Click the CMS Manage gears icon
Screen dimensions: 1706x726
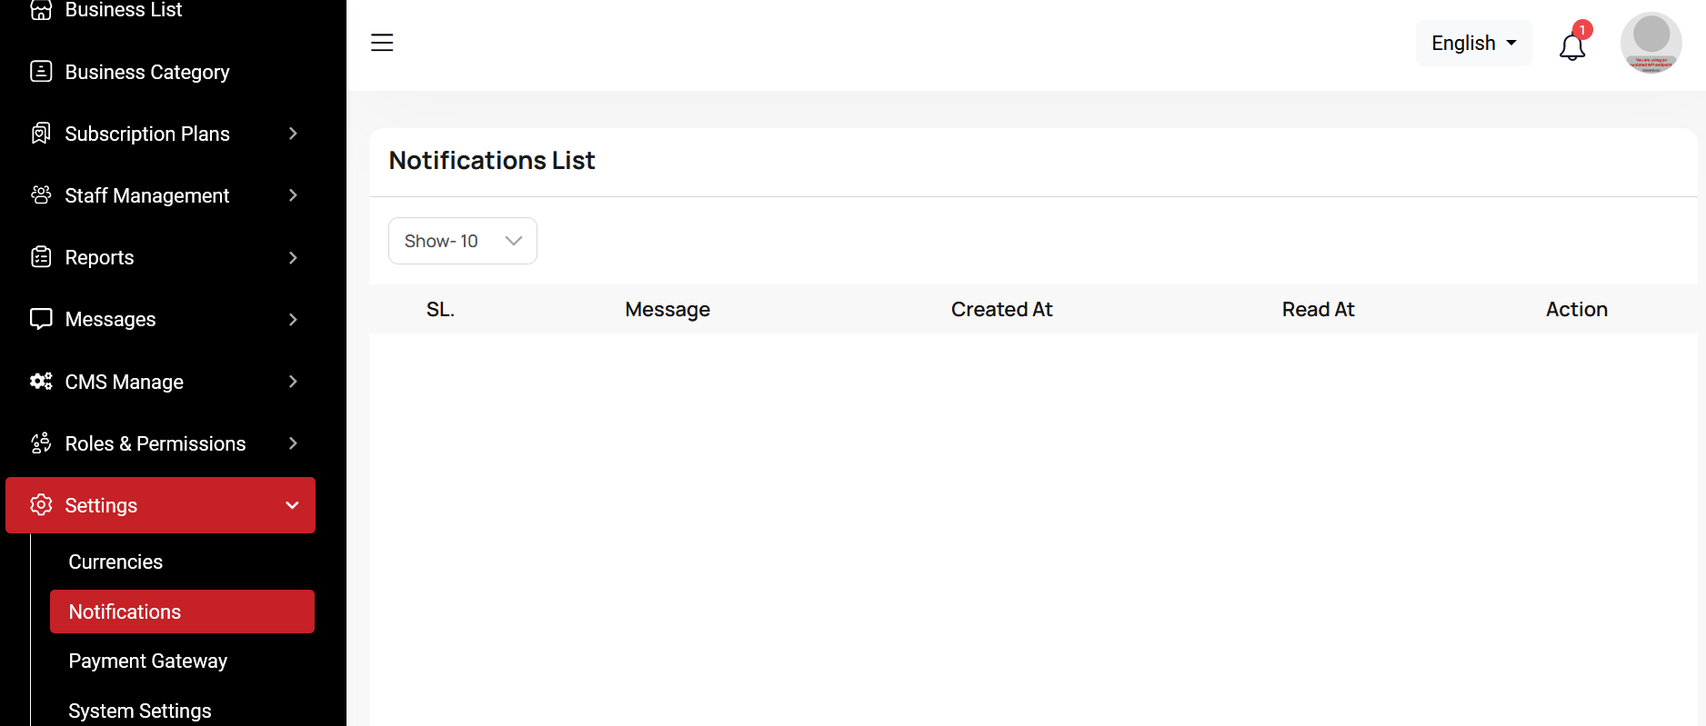pyautogui.click(x=41, y=382)
